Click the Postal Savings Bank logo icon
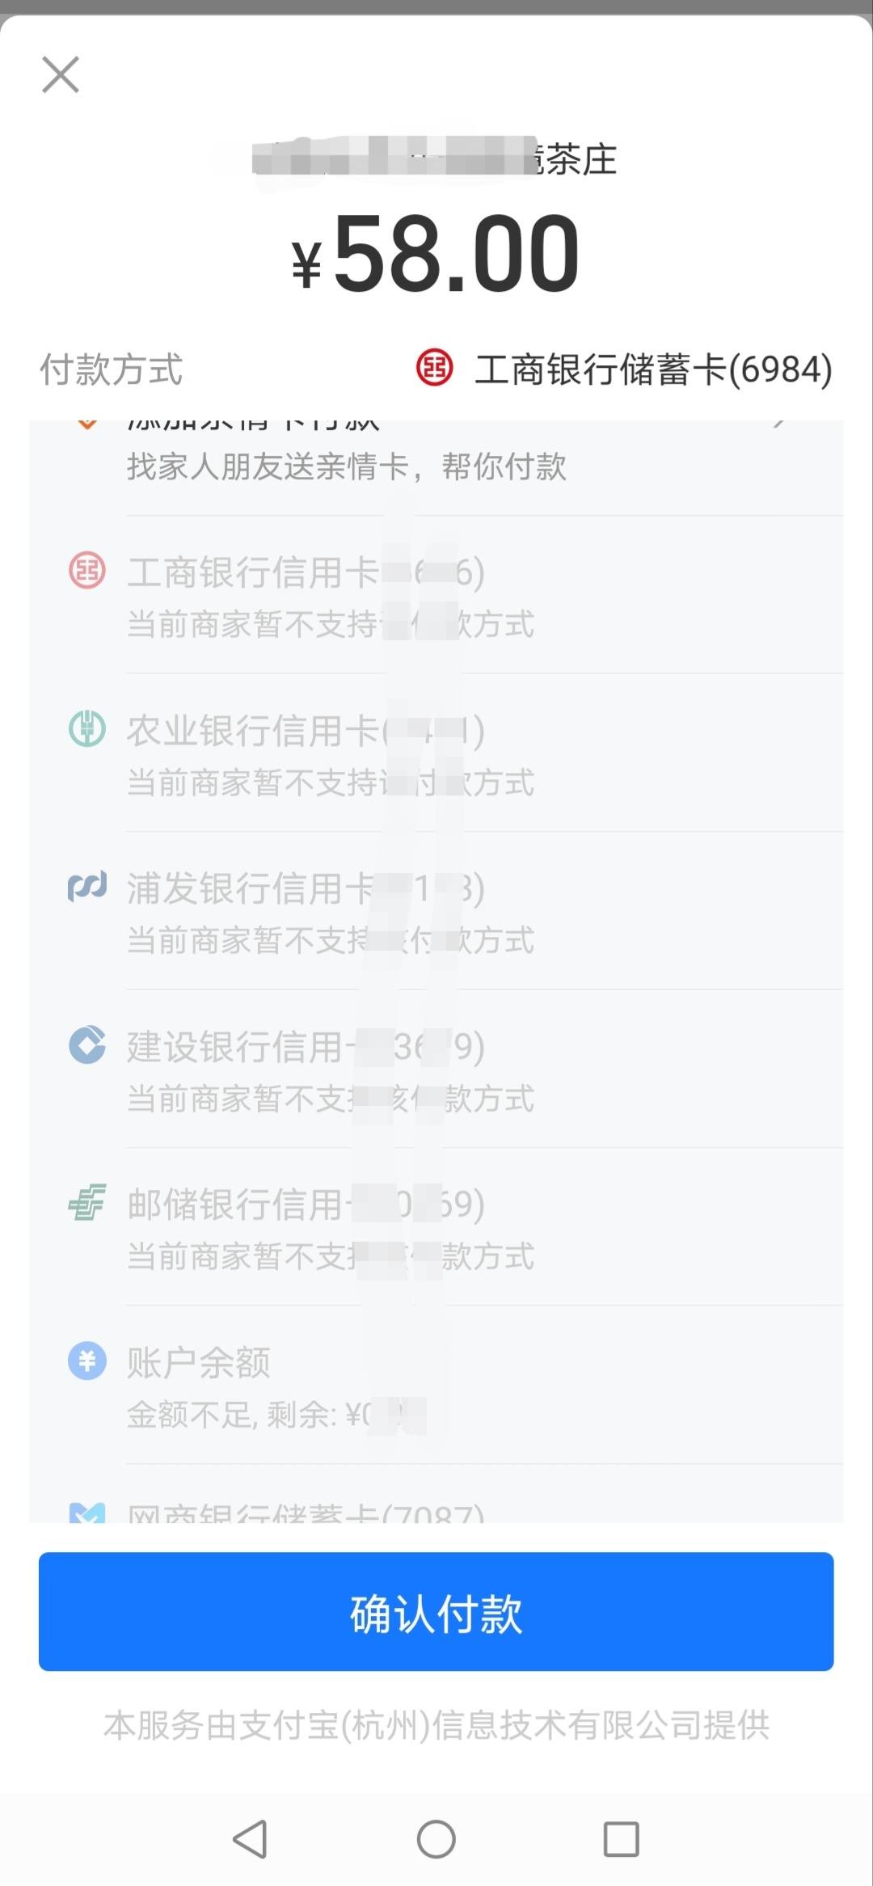This screenshot has width=873, height=1886. pyautogui.click(x=87, y=1202)
